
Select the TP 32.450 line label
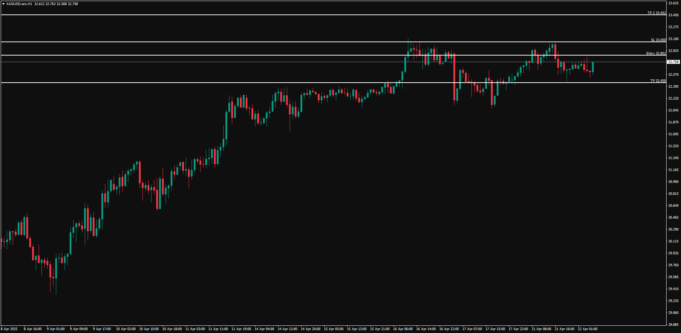click(658, 81)
